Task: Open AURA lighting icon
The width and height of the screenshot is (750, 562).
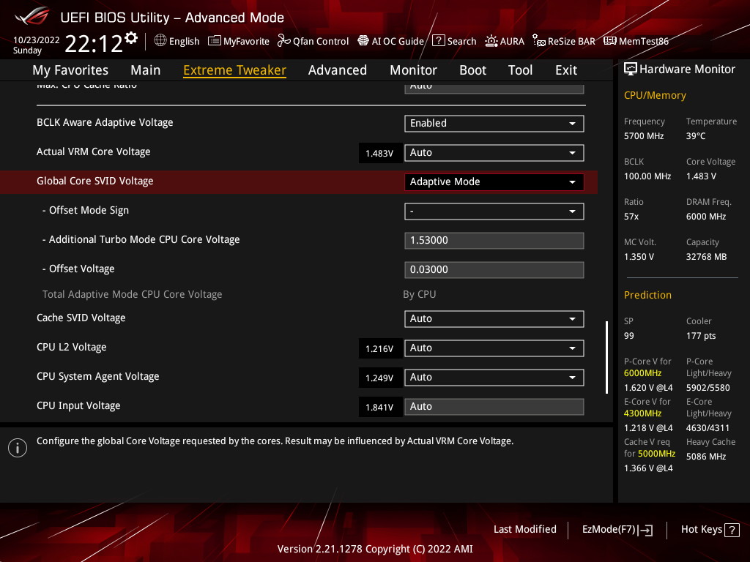Action: pyautogui.click(x=491, y=41)
